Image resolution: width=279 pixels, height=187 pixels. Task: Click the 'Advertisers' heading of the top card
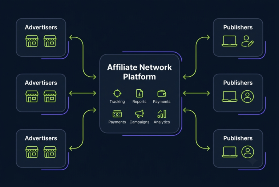click(41, 27)
